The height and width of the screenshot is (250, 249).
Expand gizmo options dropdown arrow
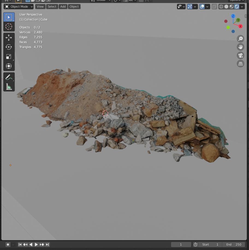pyautogui.click(x=195, y=7)
